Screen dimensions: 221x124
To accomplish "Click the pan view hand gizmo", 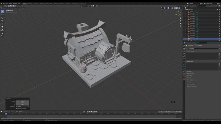I will (181, 21).
